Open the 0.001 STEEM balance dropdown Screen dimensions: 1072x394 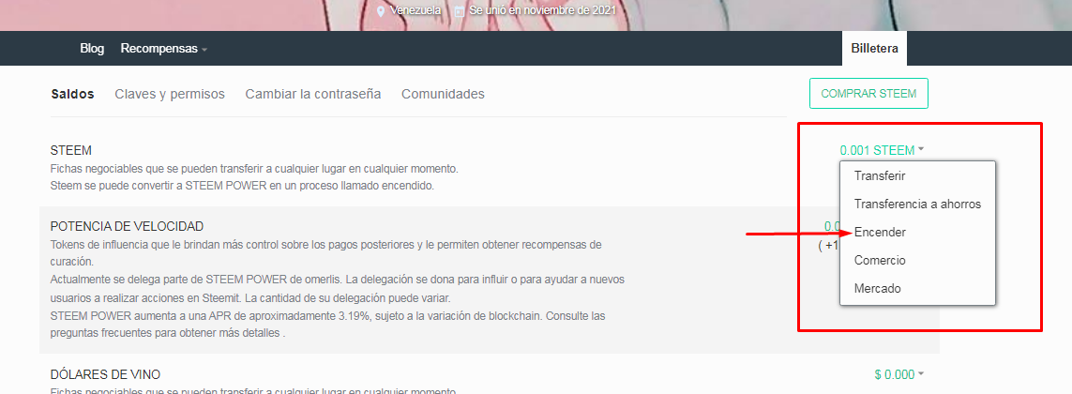pyautogui.click(x=882, y=150)
